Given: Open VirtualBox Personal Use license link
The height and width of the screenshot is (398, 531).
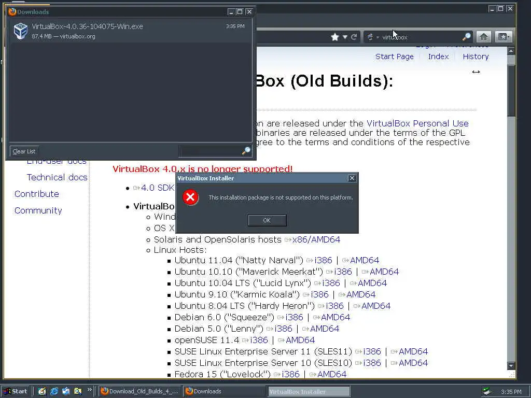Looking at the screenshot, I should pos(417,123).
